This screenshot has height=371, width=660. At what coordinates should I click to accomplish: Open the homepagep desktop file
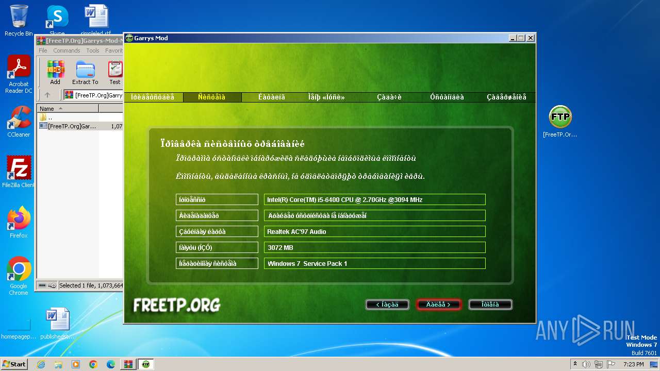click(x=19, y=328)
